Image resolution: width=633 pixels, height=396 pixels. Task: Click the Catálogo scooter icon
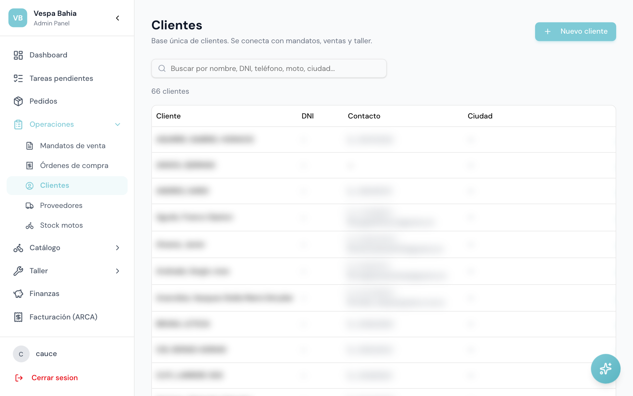click(18, 248)
